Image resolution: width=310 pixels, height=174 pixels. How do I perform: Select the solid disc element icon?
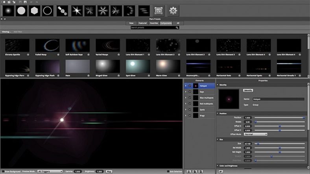(21, 11)
